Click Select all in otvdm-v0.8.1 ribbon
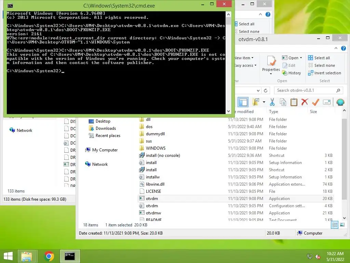Viewport: 350px width, 263px height. pos(319,58)
